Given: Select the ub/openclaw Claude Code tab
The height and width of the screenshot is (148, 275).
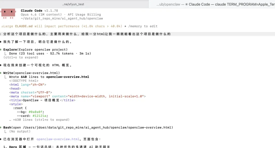Looking at the screenshot, I should [212, 4].
